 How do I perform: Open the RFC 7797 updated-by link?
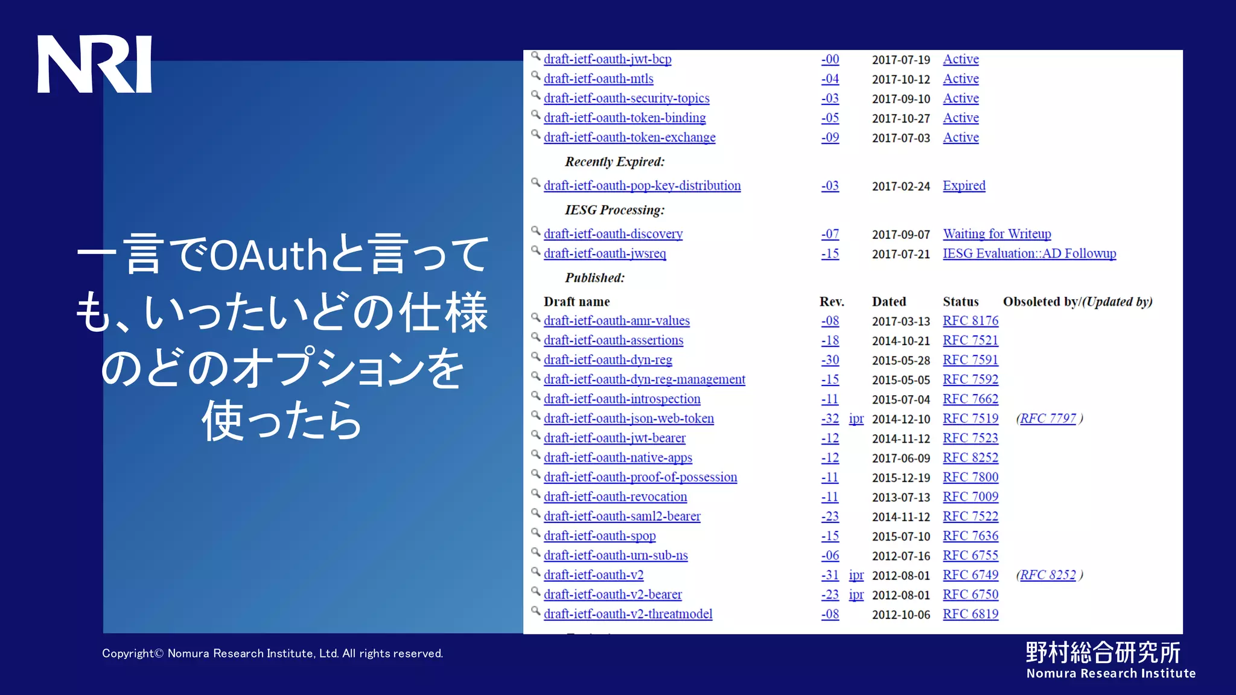point(1048,419)
